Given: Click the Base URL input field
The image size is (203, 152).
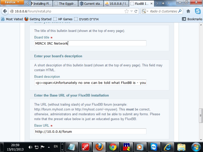Looking at the screenshot, I should [x=90, y=131].
